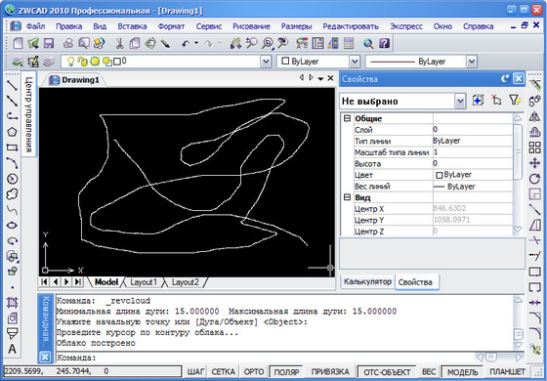
Task: Select the Revision Cloud tool
Action: [12, 194]
